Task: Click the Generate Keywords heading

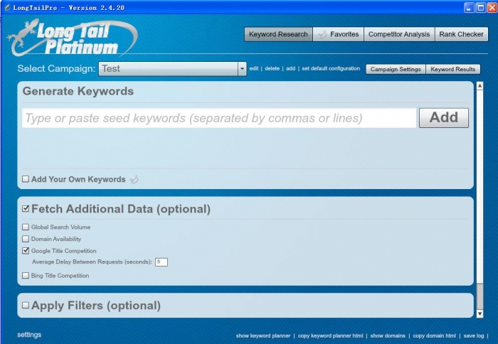Action: coord(78,92)
